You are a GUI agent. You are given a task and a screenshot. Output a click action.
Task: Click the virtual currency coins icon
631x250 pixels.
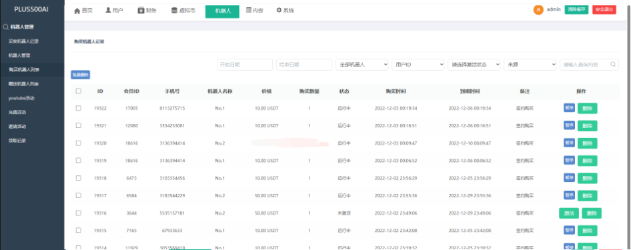coord(174,11)
